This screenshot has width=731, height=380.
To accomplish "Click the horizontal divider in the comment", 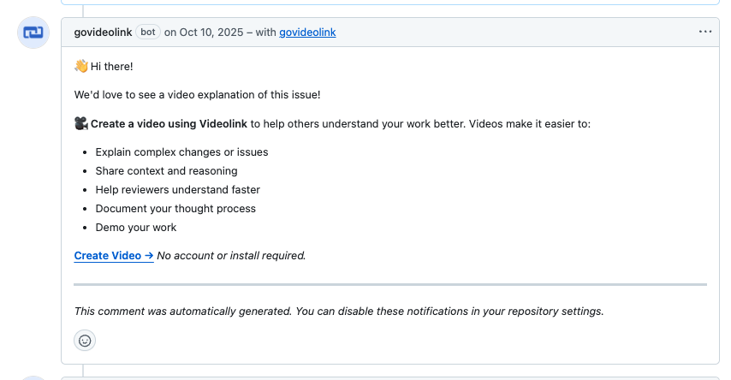I will pyautogui.click(x=390, y=284).
